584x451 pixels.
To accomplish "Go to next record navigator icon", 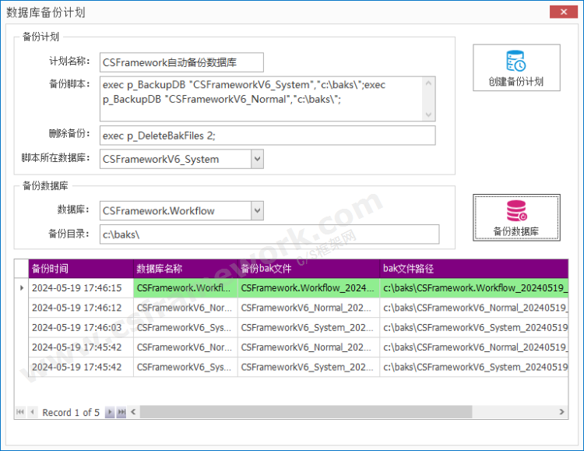I will (110, 412).
